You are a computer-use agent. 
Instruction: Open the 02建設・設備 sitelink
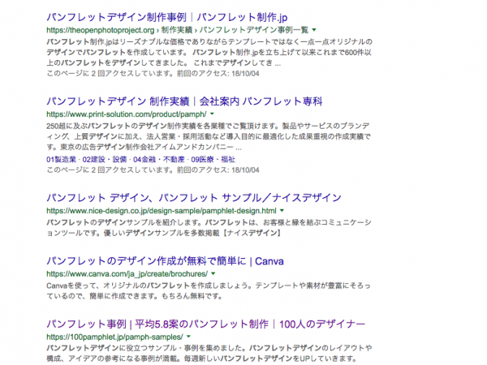coord(105,160)
